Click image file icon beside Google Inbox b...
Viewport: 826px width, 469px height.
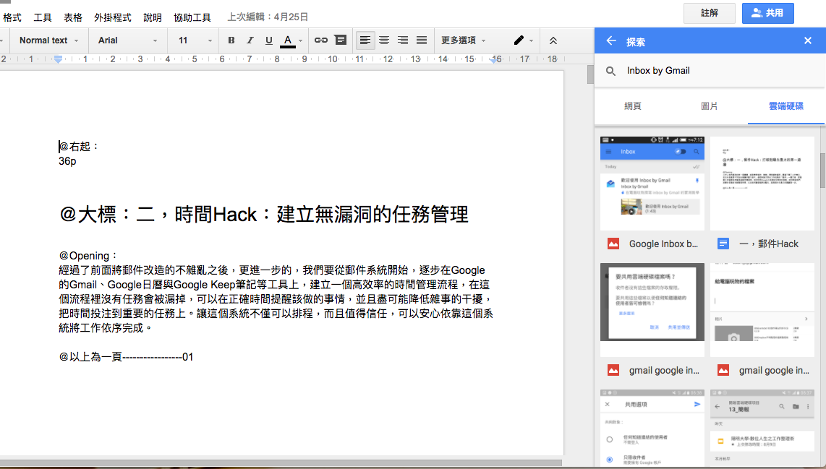click(613, 244)
